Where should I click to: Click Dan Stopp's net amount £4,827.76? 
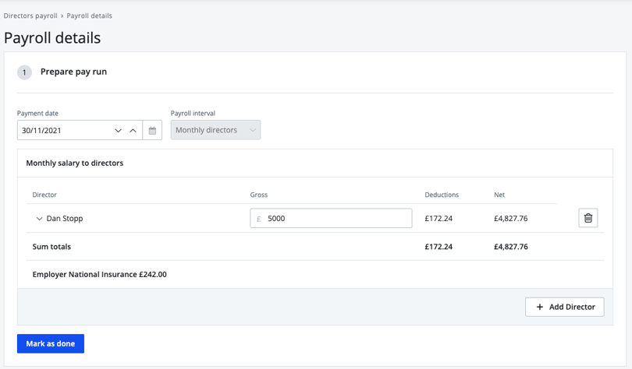coord(510,219)
